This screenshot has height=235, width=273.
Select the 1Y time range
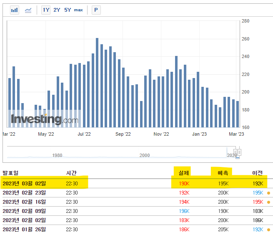[x=46, y=10]
